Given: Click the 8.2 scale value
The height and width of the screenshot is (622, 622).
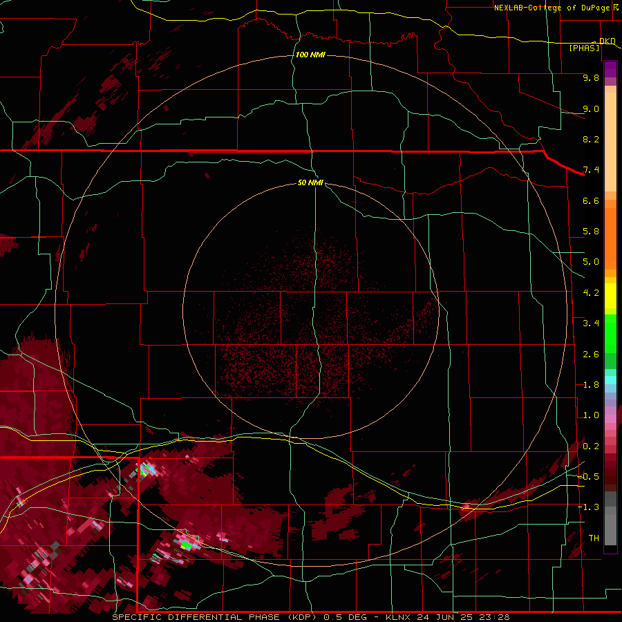Looking at the screenshot, I should tap(591, 139).
